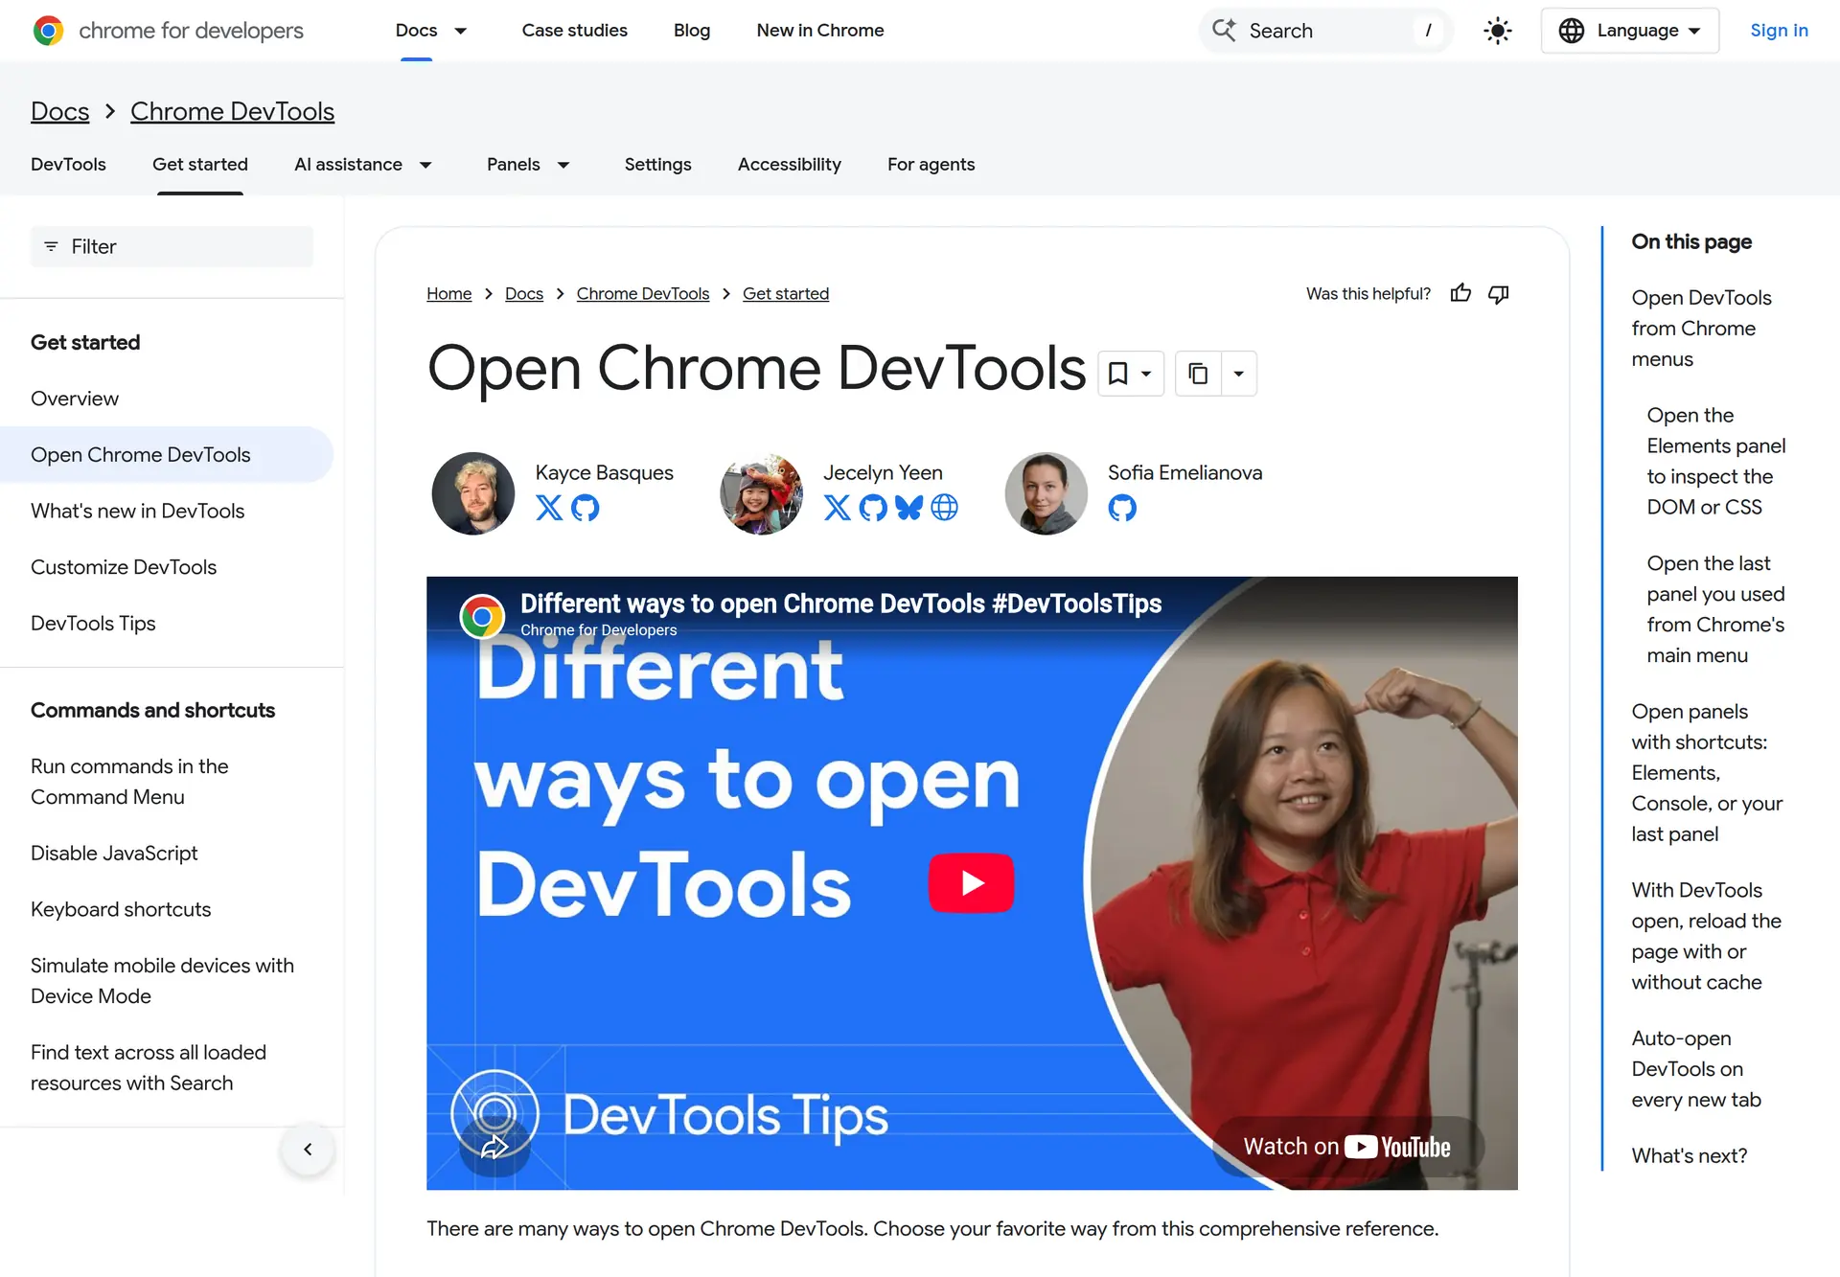Jump to What's next? section
The image size is (1840, 1277).
pos(1689,1156)
